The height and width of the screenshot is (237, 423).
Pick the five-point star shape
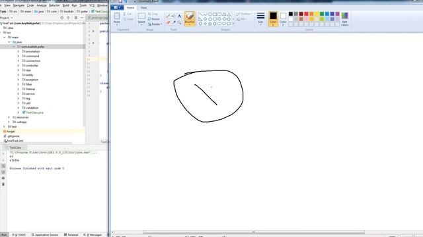click(x=210, y=24)
